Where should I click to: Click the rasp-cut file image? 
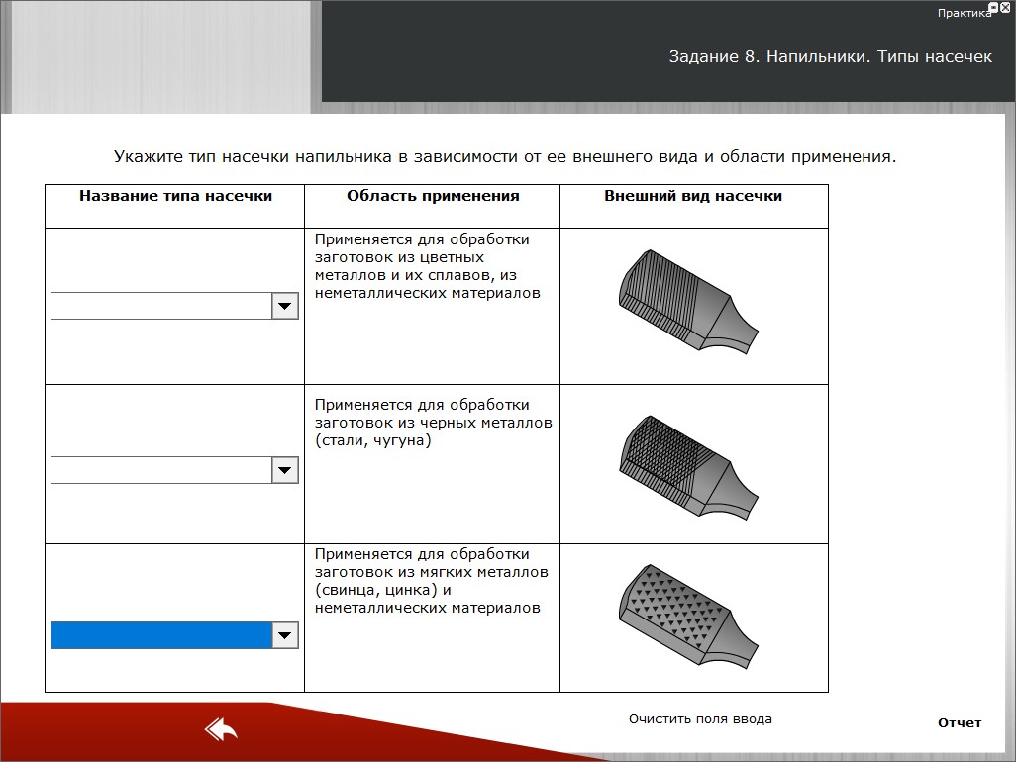(x=686, y=614)
